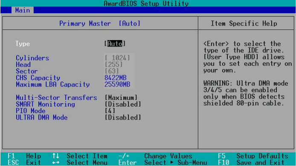296x166 pixels.
Task: Click the CHS Capacity 8422MB value
Action: click(116, 78)
